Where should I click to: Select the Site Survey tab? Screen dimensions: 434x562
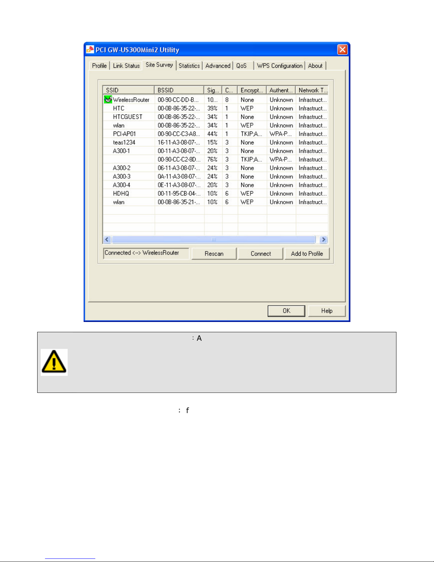[x=159, y=65]
